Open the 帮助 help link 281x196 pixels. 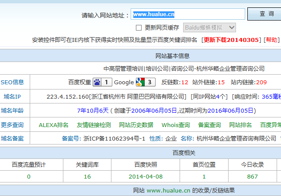point(271,40)
